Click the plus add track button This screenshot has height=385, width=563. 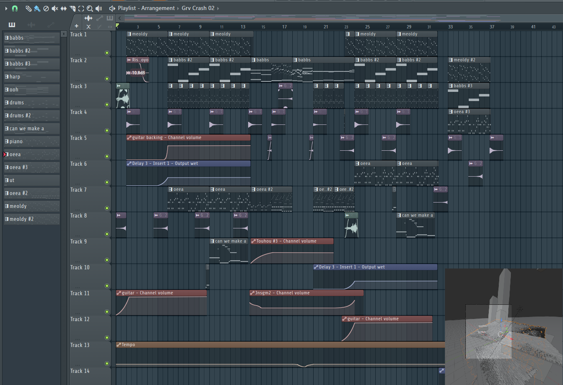[76, 26]
